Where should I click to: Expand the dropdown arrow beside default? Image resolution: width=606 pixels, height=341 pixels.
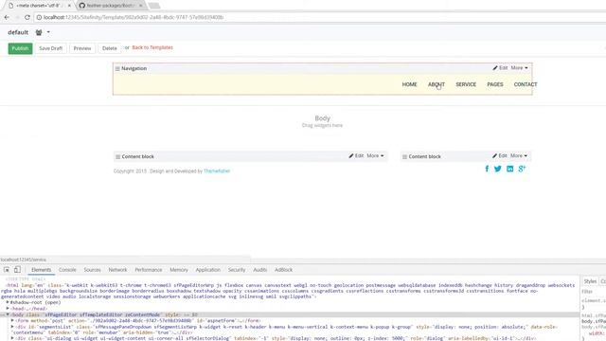[x=48, y=32]
